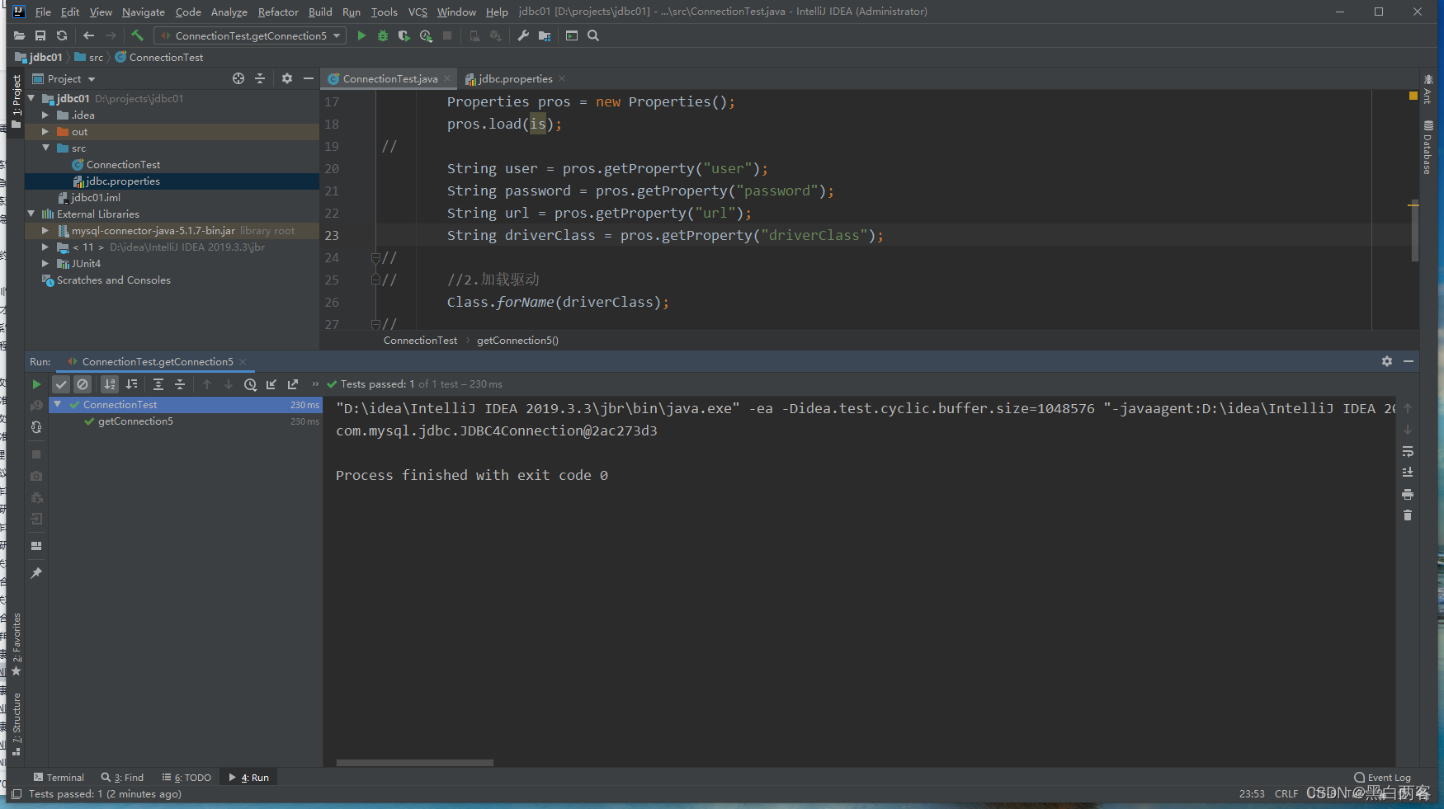Switch to jdbc.properties editor tab
1444x809 pixels.
pyautogui.click(x=515, y=78)
